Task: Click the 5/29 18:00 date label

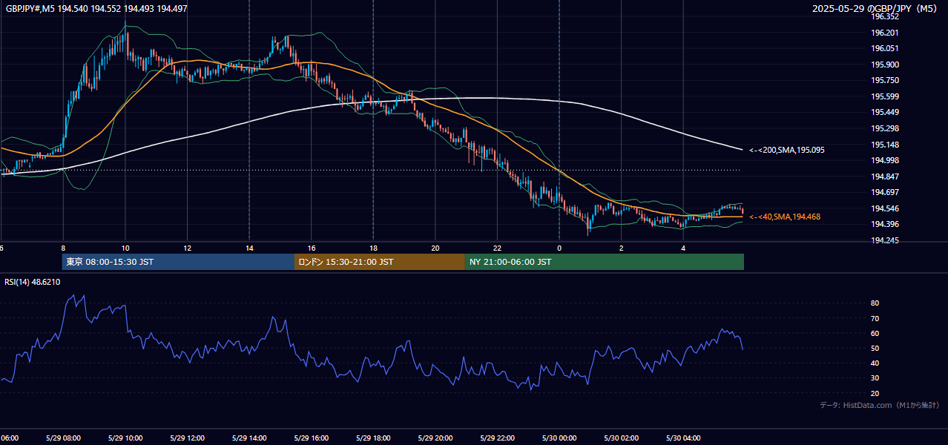Action: pyautogui.click(x=373, y=438)
